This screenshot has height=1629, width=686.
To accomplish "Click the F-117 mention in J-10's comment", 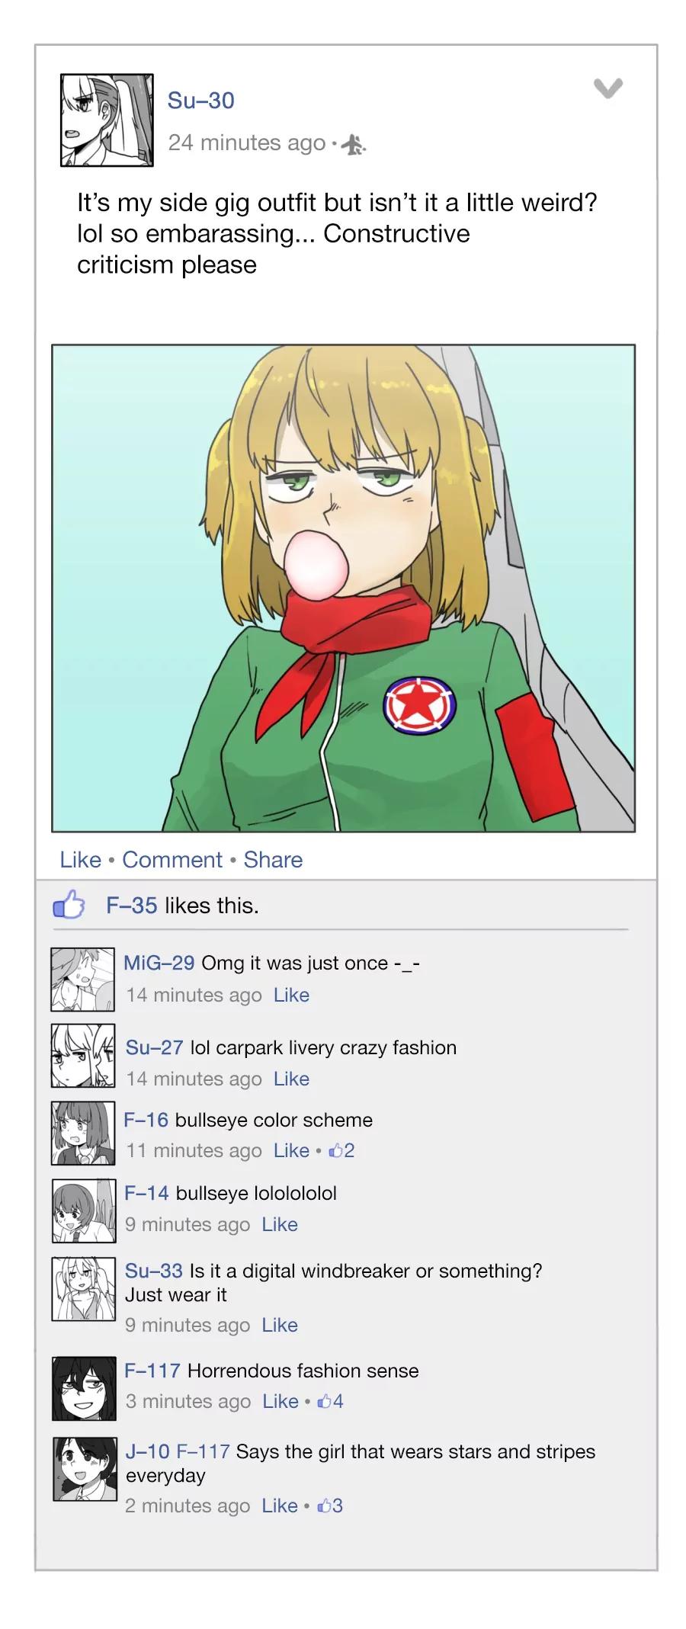I will 203,1451.
